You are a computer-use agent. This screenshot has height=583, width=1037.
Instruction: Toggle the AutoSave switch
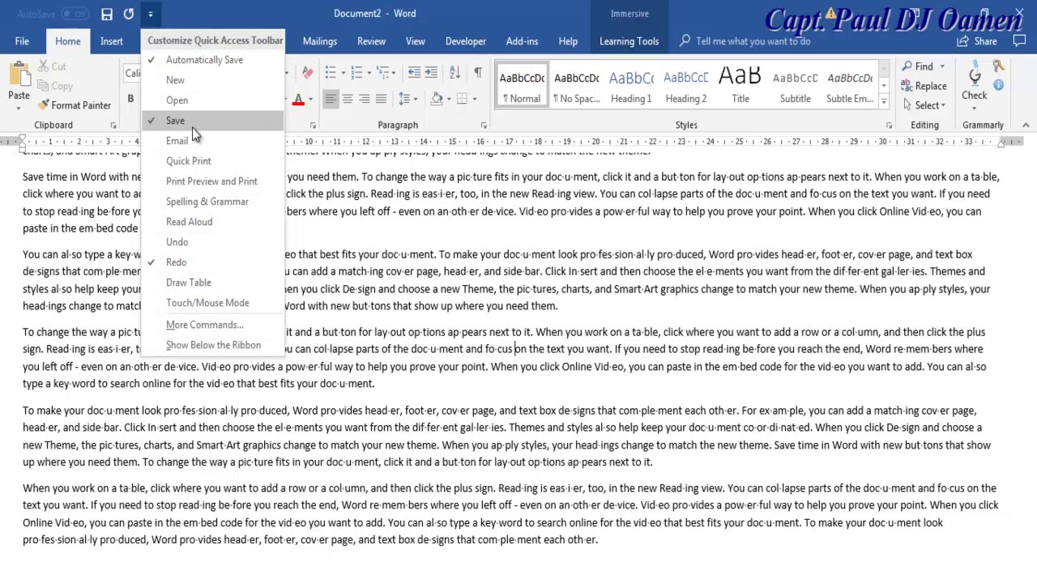pos(75,14)
